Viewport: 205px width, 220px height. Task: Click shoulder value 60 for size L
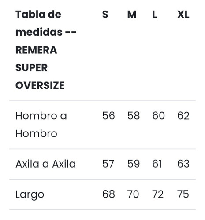[x=158, y=116]
